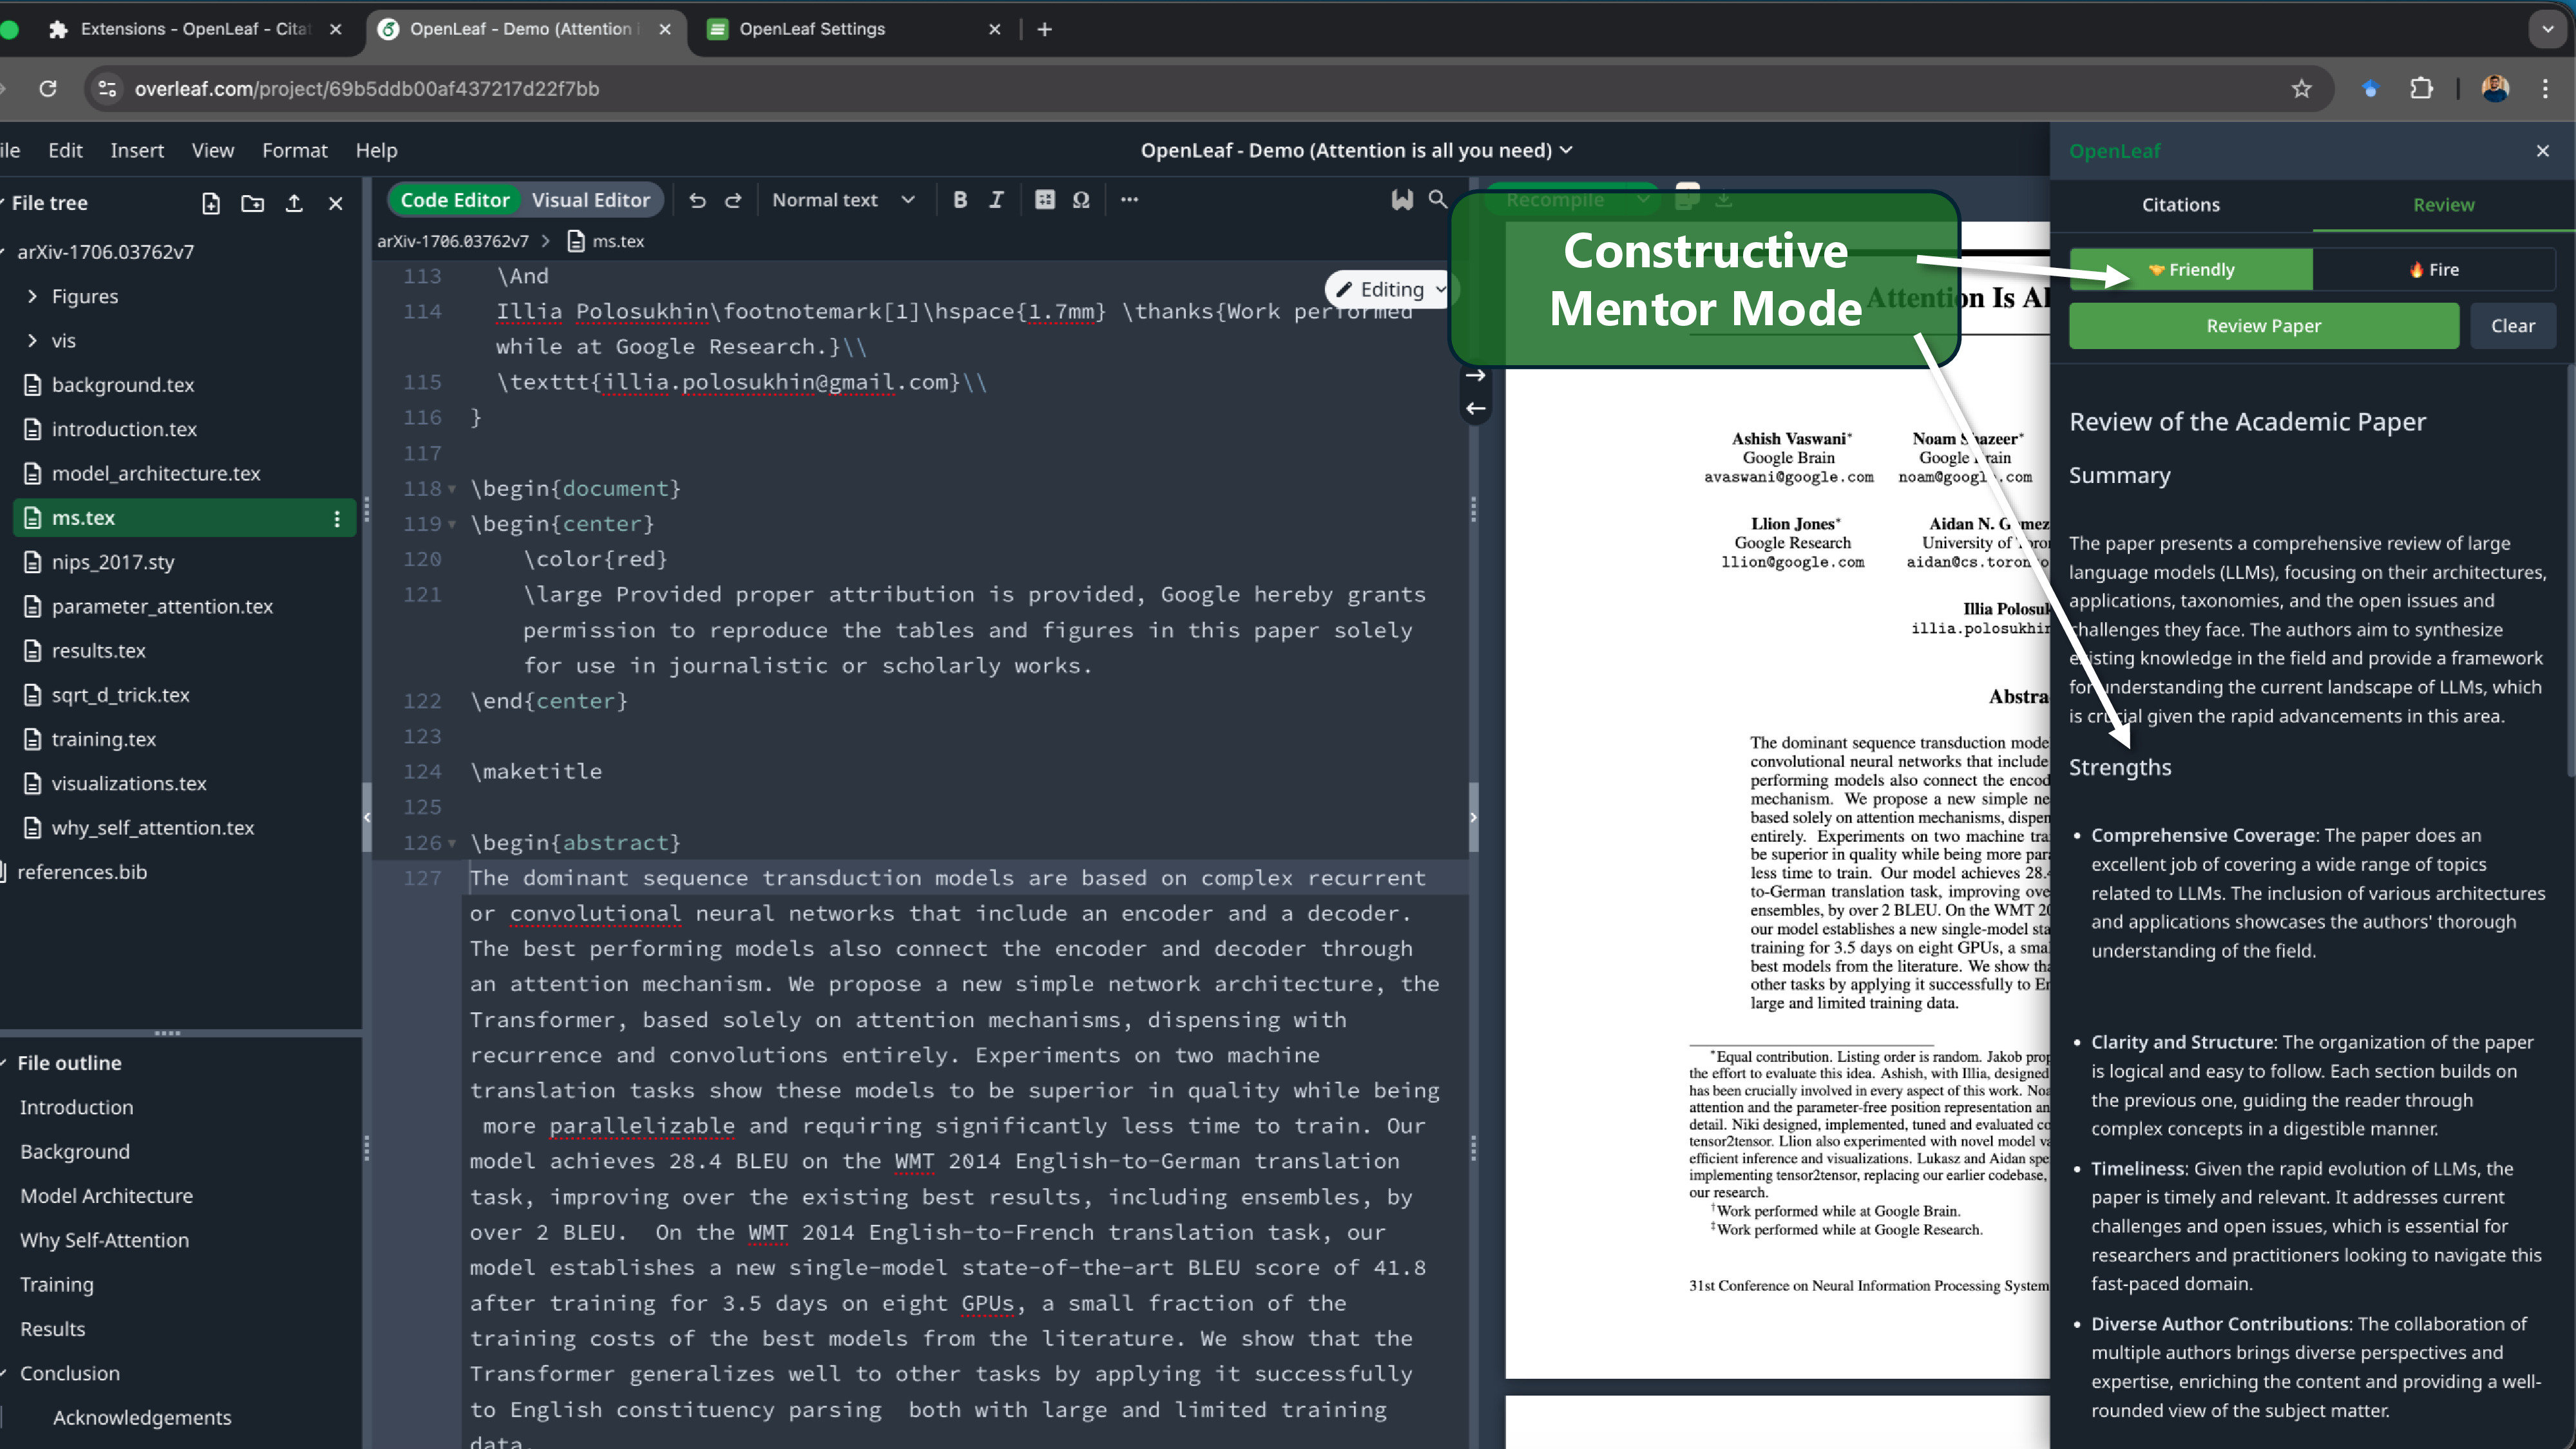Apply bold formatting
The height and width of the screenshot is (1449, 2576).
[960, 200]
